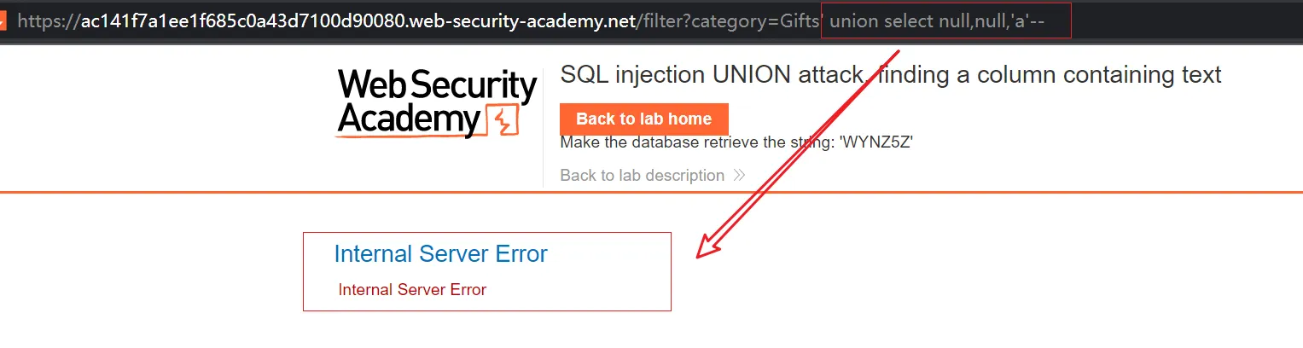Click the 'WYNZ5Z' string in instructions
Viewport: 1303px width, 348px height.
(876, 142)
